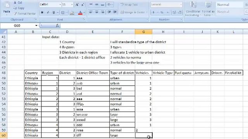Click the 'FirstAid kit' header cell
Image resolution: width=248 pixels, height=139 pixels.
point(233,73)
